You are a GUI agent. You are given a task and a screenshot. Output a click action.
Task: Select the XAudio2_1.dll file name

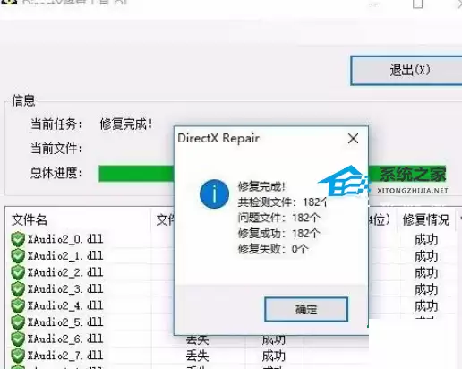tap(65, 255)
